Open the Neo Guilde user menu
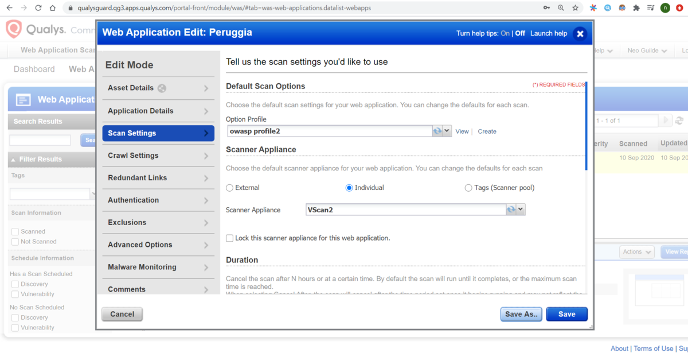 click(x=647, y=51)
